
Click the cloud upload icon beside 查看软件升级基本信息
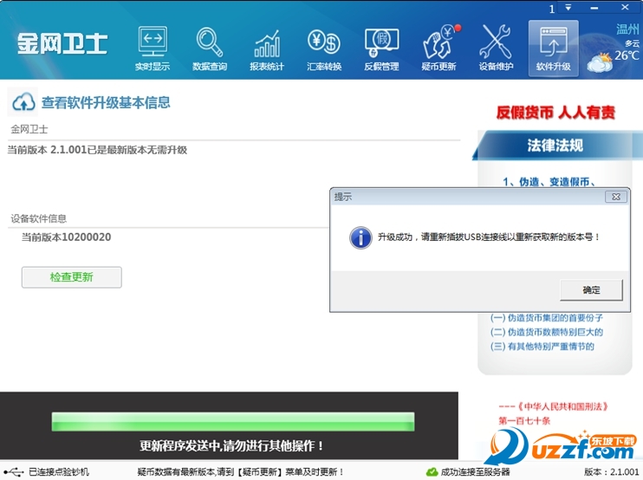[x=23, y=102]
